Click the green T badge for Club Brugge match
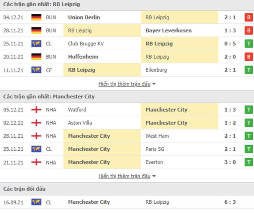This screenshot has height=216, width=254. pos(249,44)
